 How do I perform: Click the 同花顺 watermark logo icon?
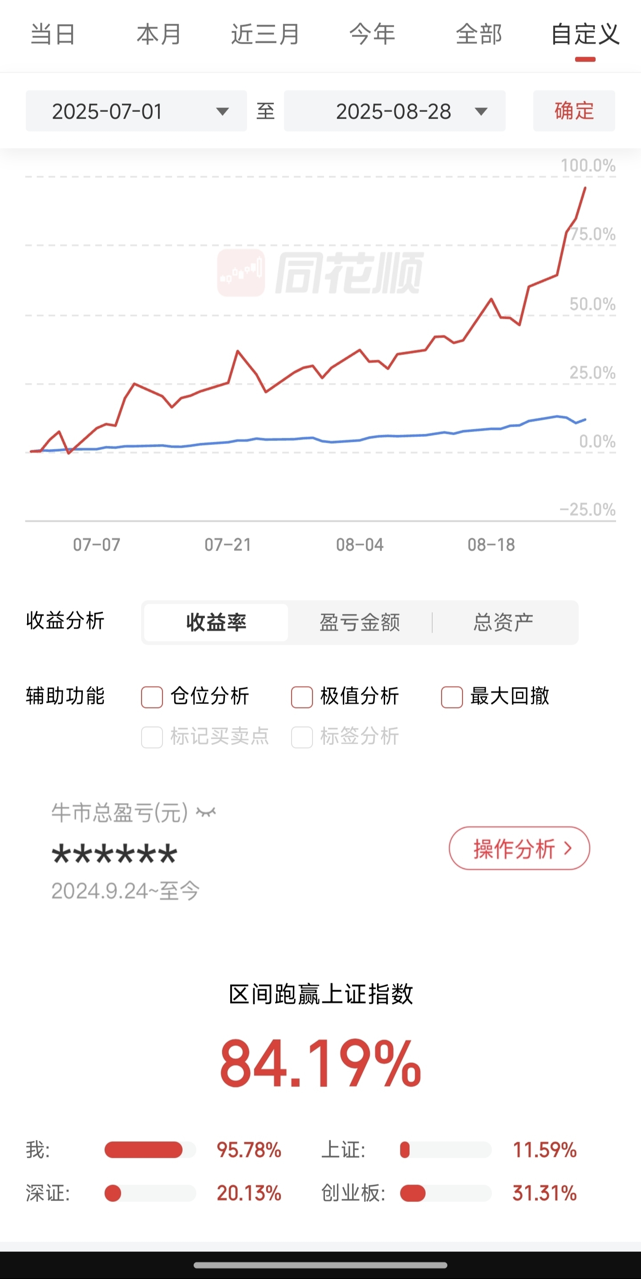[241, 272]
